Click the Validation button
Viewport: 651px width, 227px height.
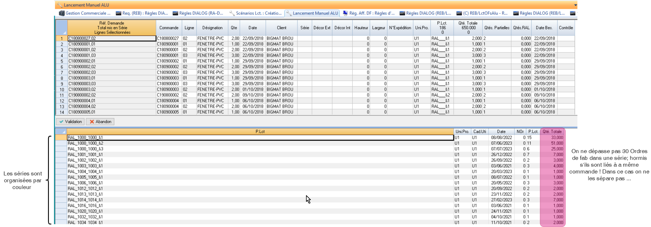point(70,122)
